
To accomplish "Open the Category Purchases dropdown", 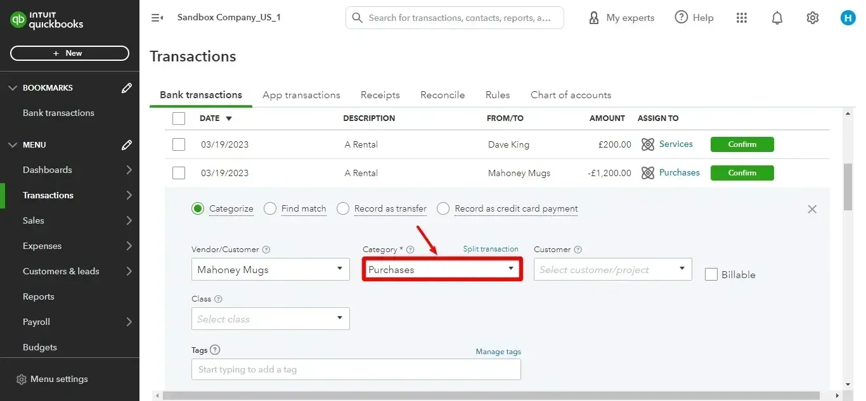I will [x=442, y=269].
